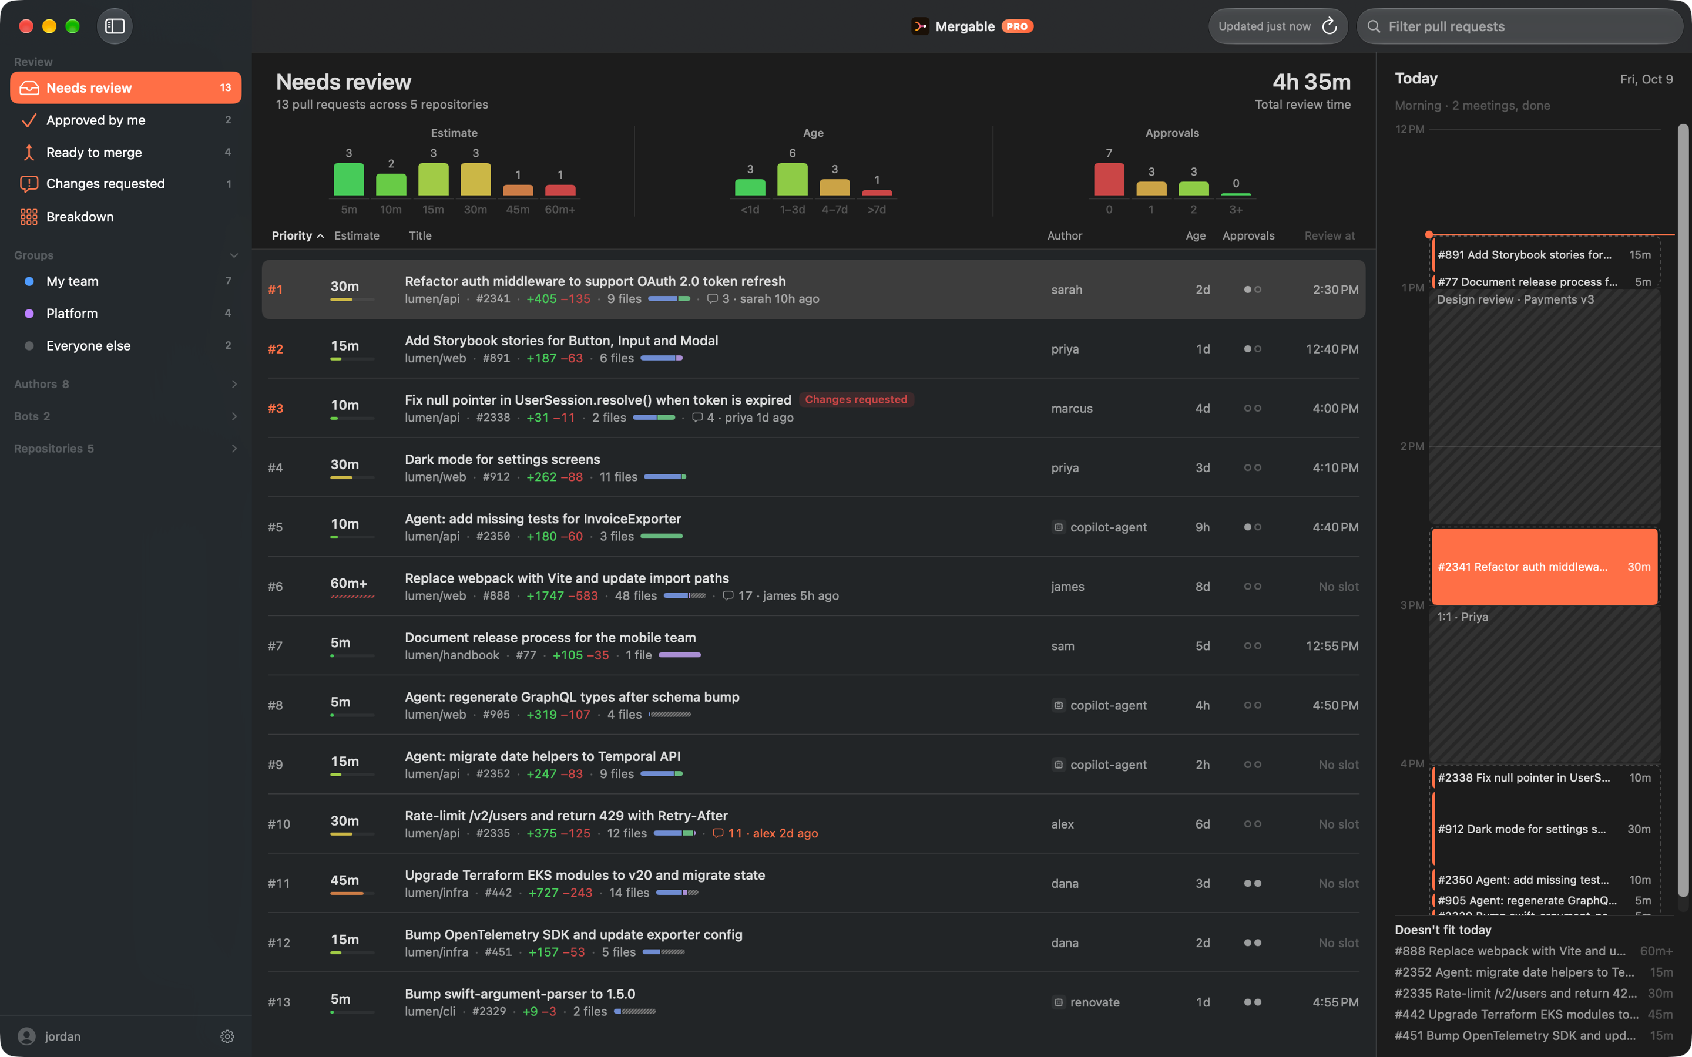Sort by the Estimate column header
Image resolution: width=1692 pixels, height=1057 pixels.
coord(357,235)
